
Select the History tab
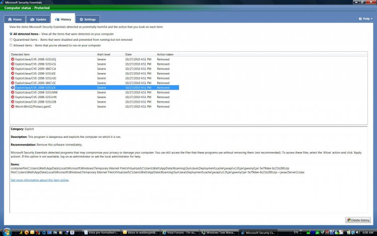coord(63,19)
